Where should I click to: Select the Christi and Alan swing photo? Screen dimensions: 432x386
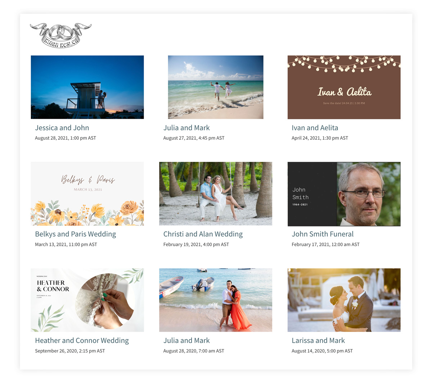click(216, 194)
